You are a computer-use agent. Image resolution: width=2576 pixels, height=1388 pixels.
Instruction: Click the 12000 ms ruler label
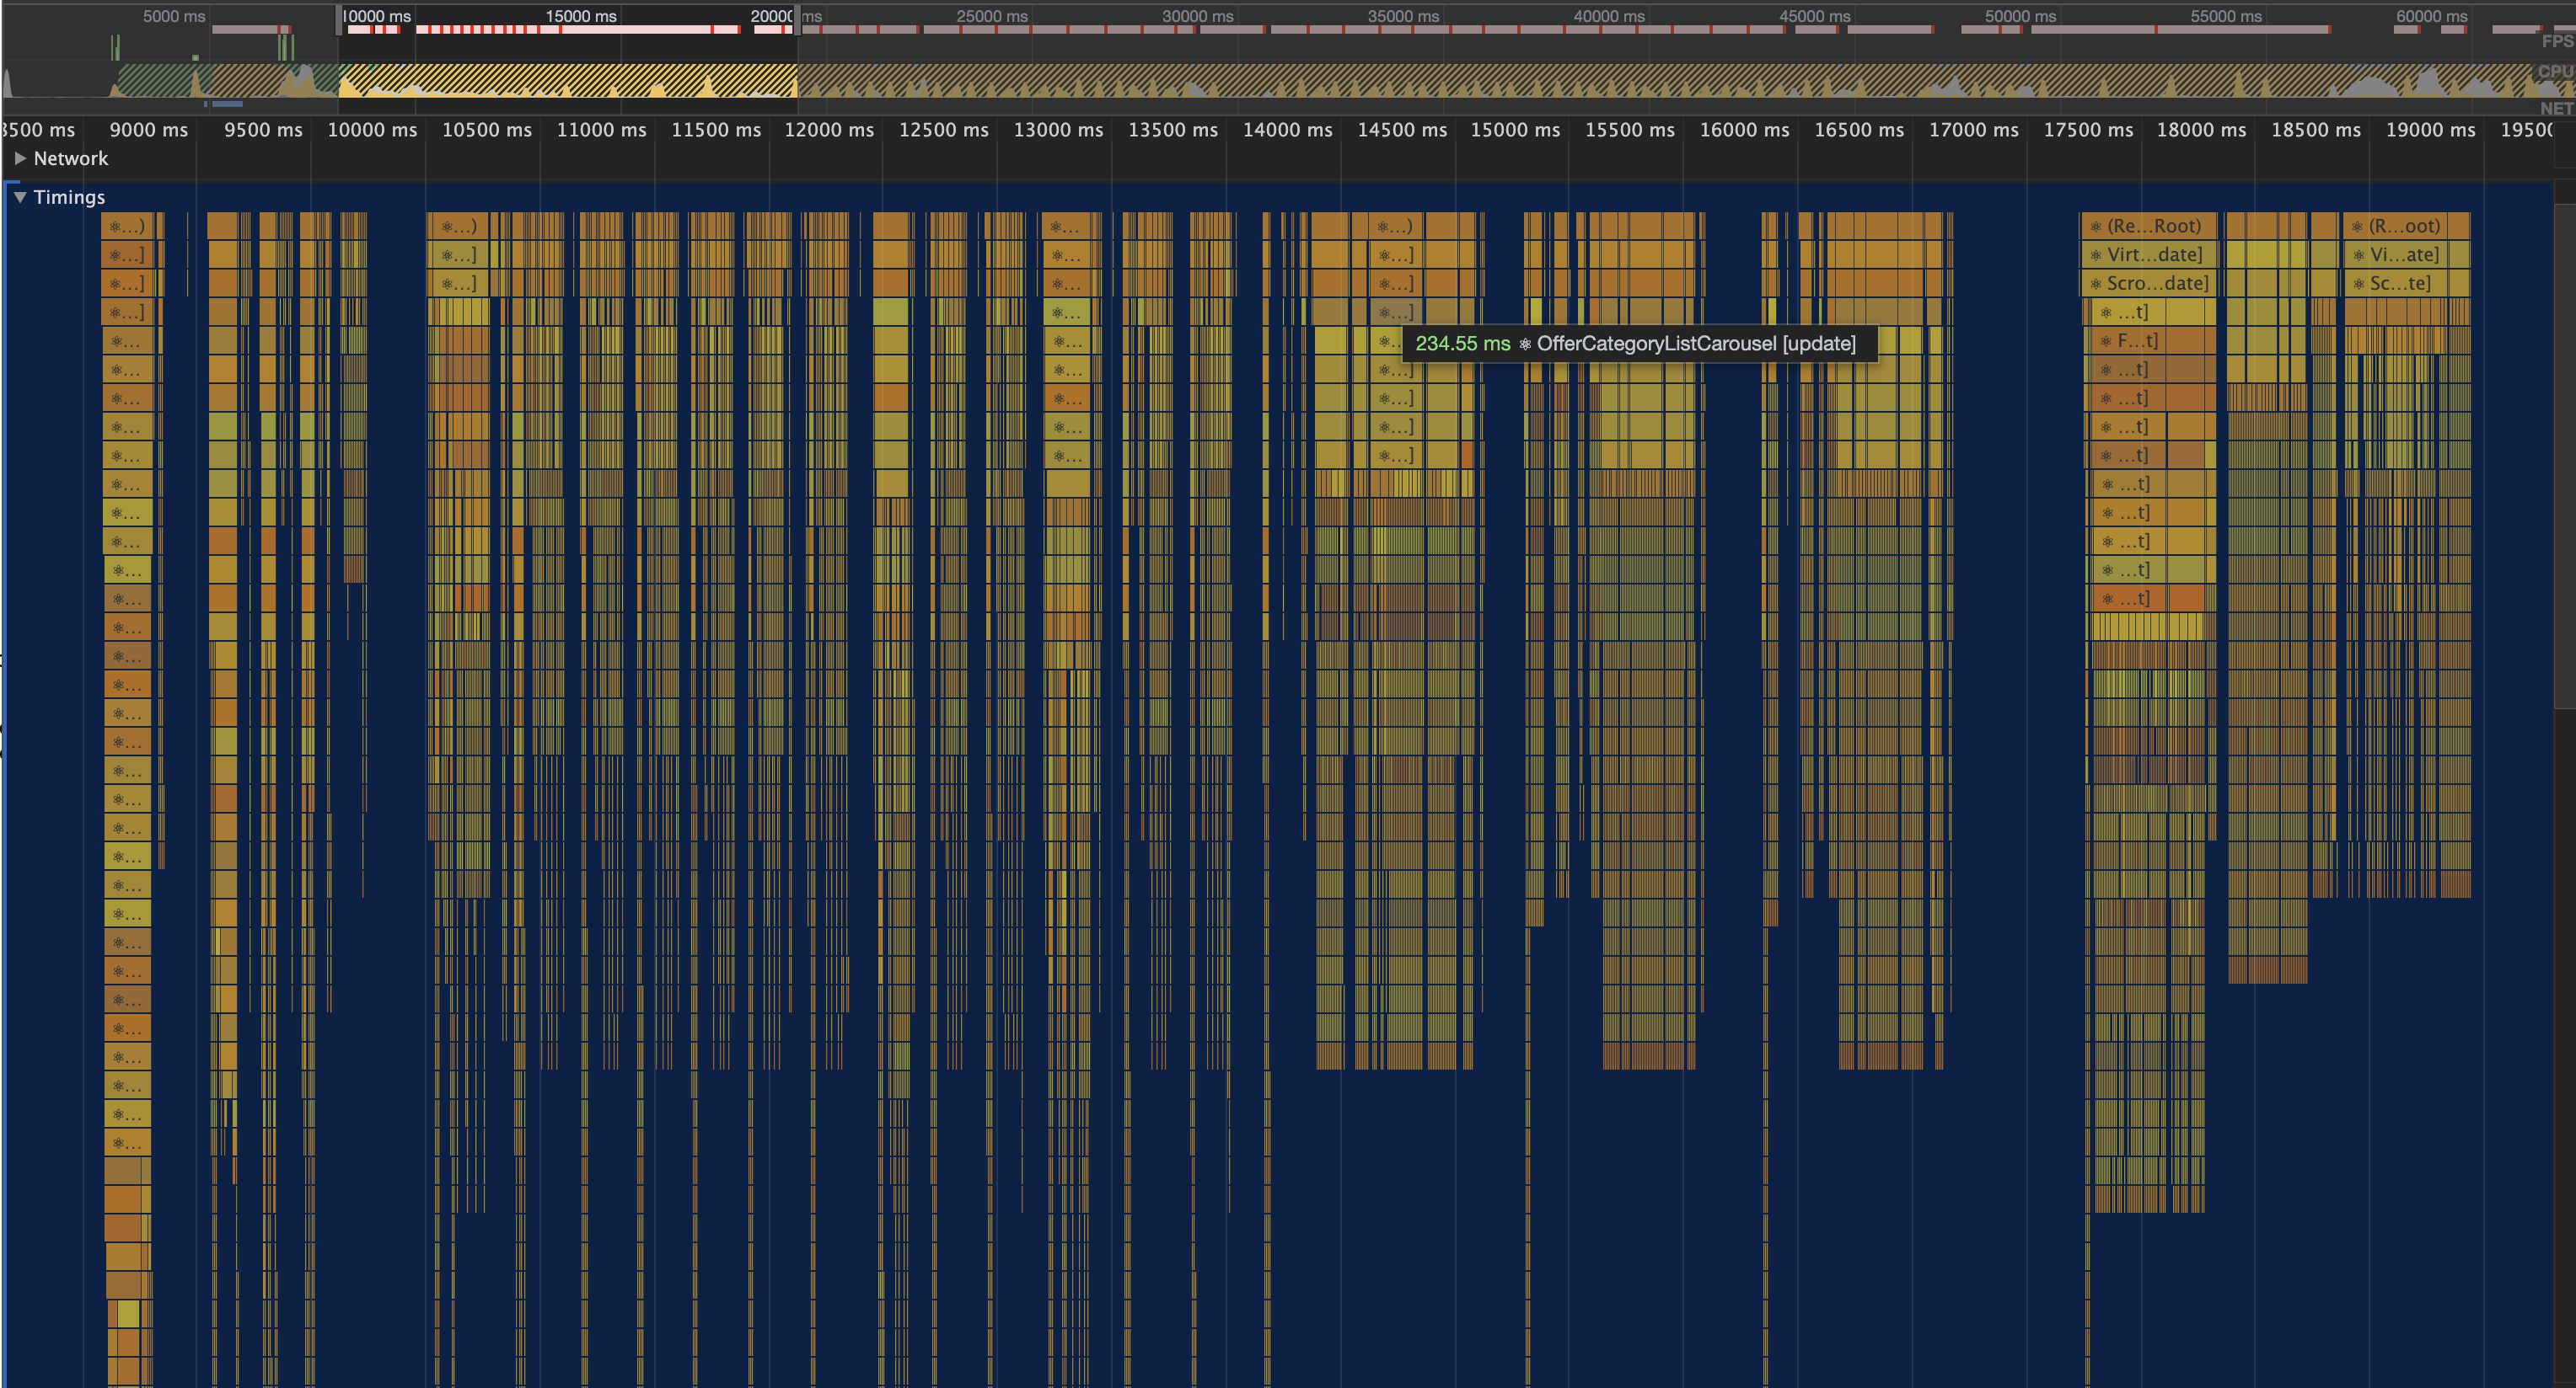pyautogui.click(x=829, y=130)
